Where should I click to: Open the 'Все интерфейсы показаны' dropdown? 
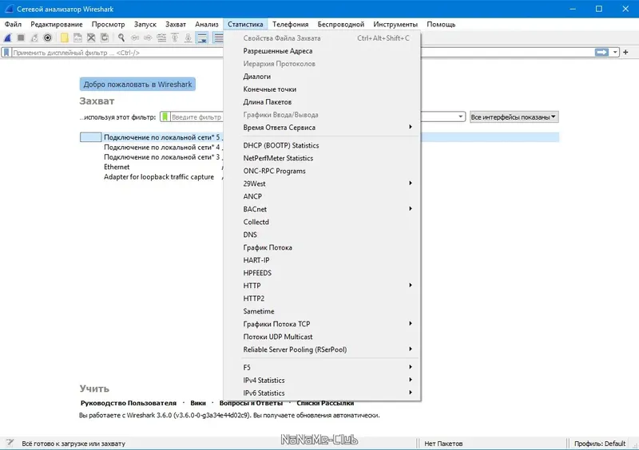pos(514,116)
